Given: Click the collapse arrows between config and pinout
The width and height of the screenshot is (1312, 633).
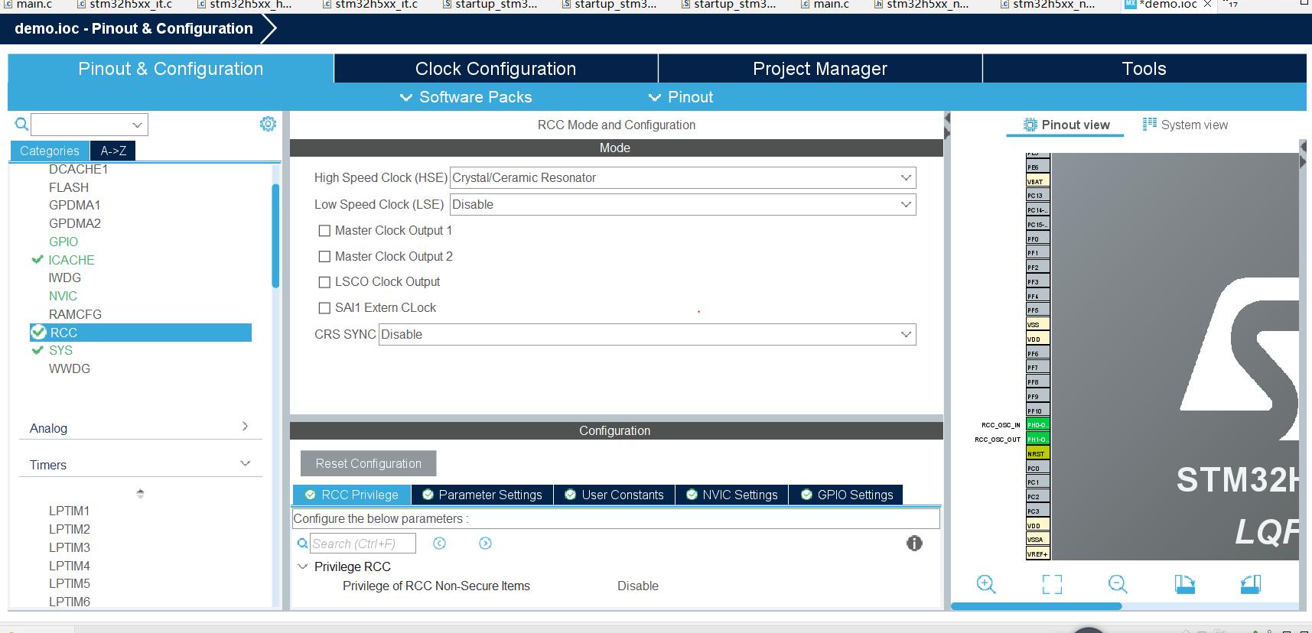Looking at the screenshot, I should [947, 126].
